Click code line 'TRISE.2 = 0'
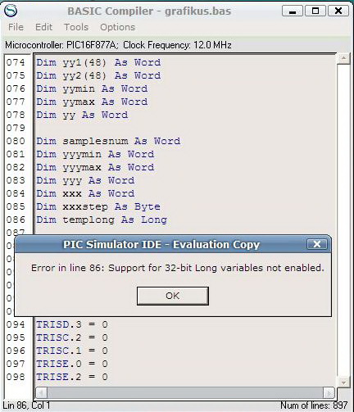The height and width of the screenshot is (412, 354). coord(72,377)
